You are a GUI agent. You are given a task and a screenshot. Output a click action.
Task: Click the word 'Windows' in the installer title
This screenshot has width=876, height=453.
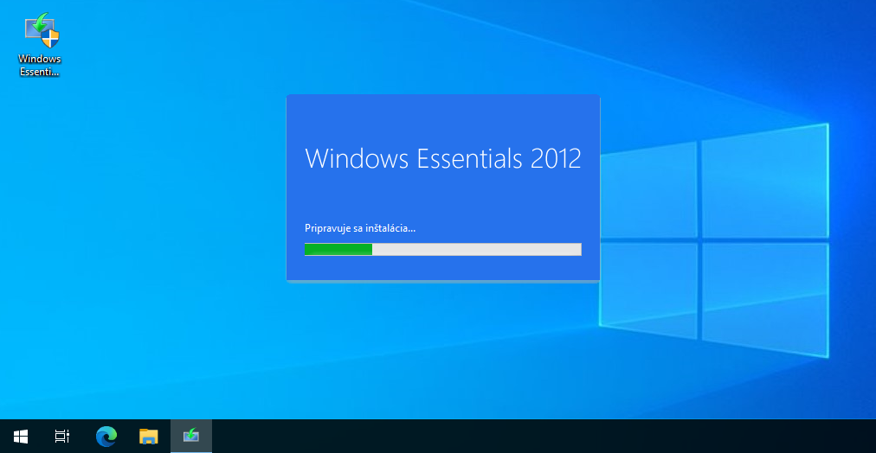[x=357, y=159]
